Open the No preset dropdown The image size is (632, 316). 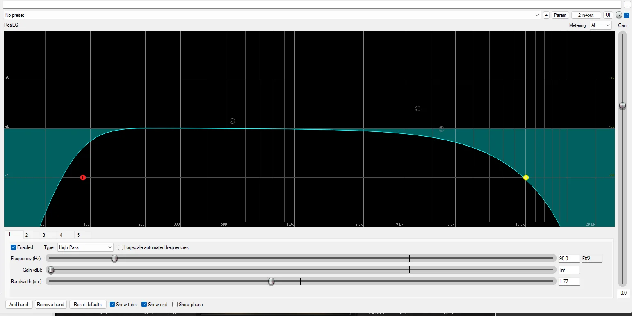272,15
